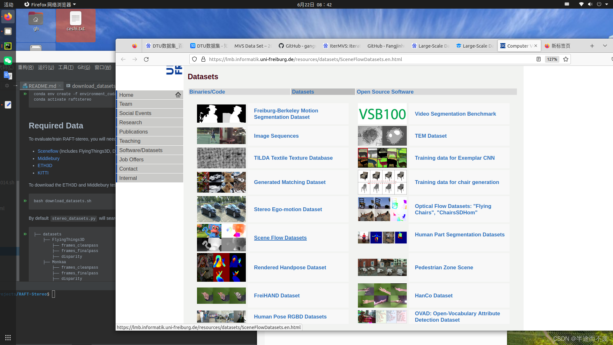Click the Middlebury link in README
This screenshot has width=613, height=345.
tap(49, 158)
